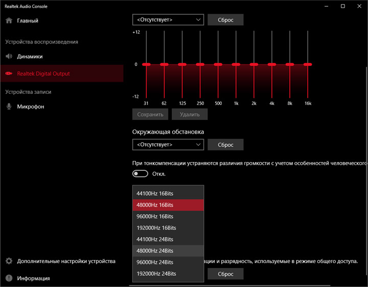Click Сброс next to the equalizer preset

click(x=225, y=20)
